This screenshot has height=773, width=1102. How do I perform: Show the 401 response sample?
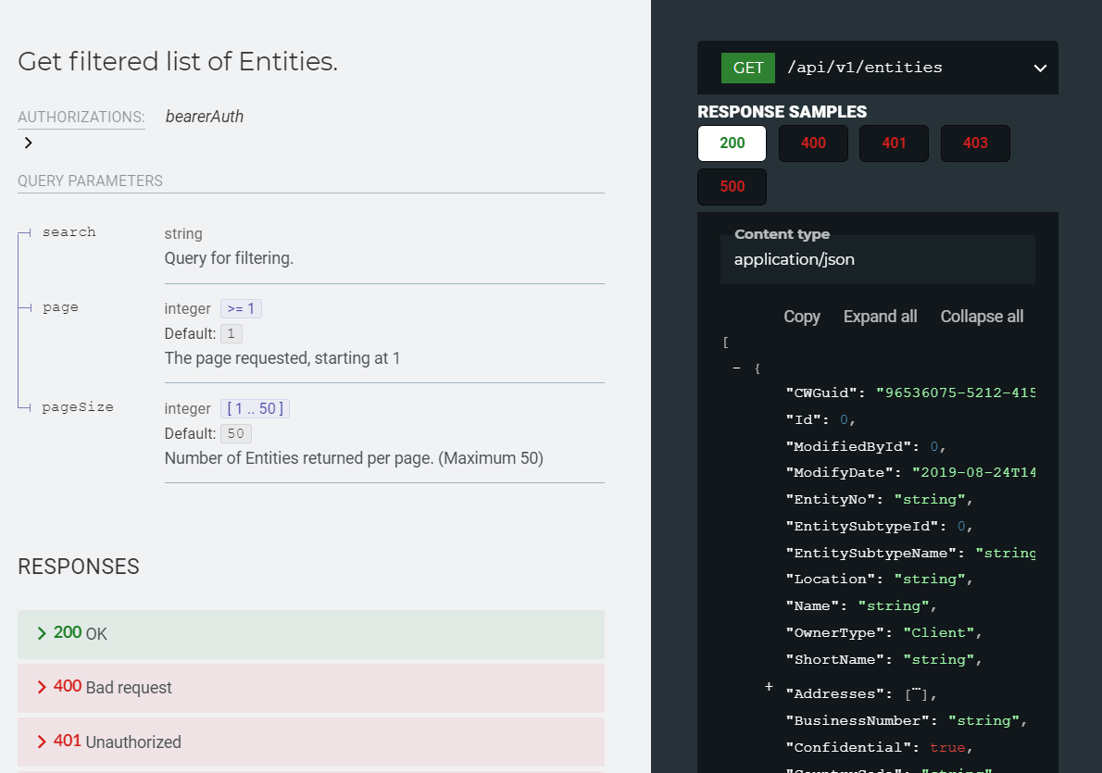point(894,143)
